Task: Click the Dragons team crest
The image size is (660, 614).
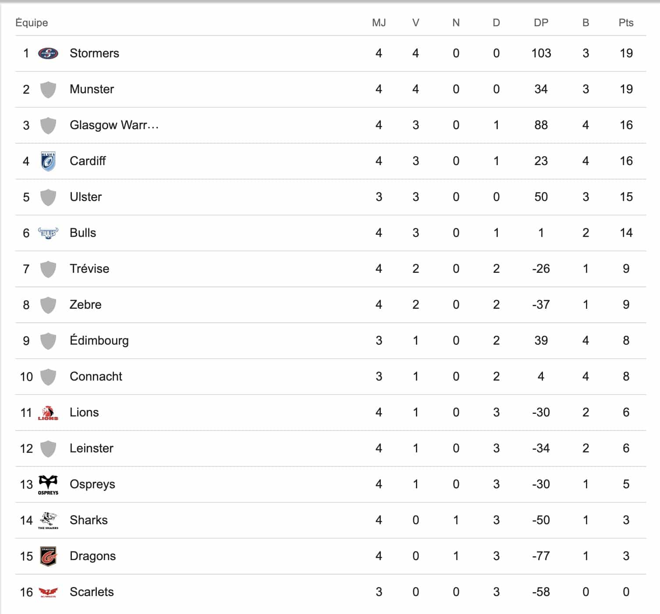Action: pos(48,556)
